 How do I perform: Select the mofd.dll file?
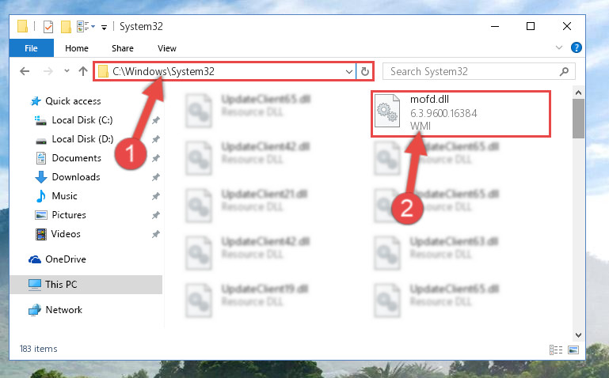tap(460, 113)
